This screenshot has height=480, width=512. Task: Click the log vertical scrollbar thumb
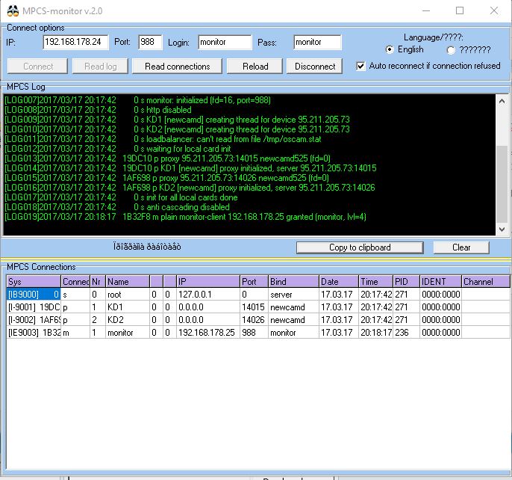tap(502, 184)
